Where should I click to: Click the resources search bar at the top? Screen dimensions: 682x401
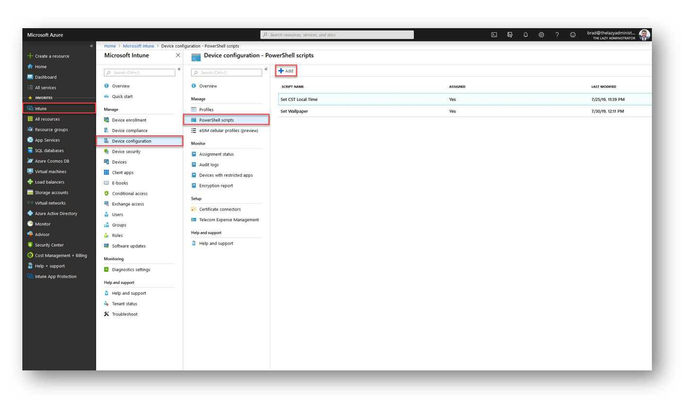click(x=337, y=34)
